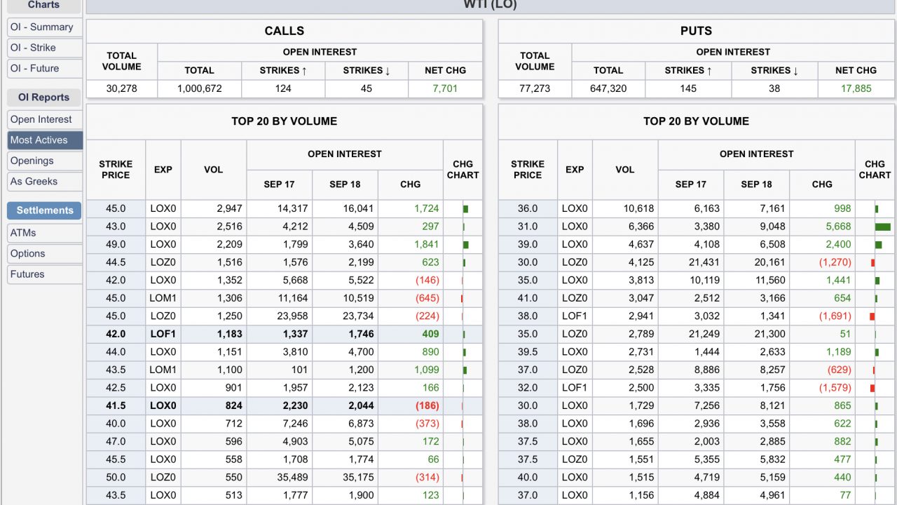Click the red change bar for put 38.0 LOF1

pos(872,316)
